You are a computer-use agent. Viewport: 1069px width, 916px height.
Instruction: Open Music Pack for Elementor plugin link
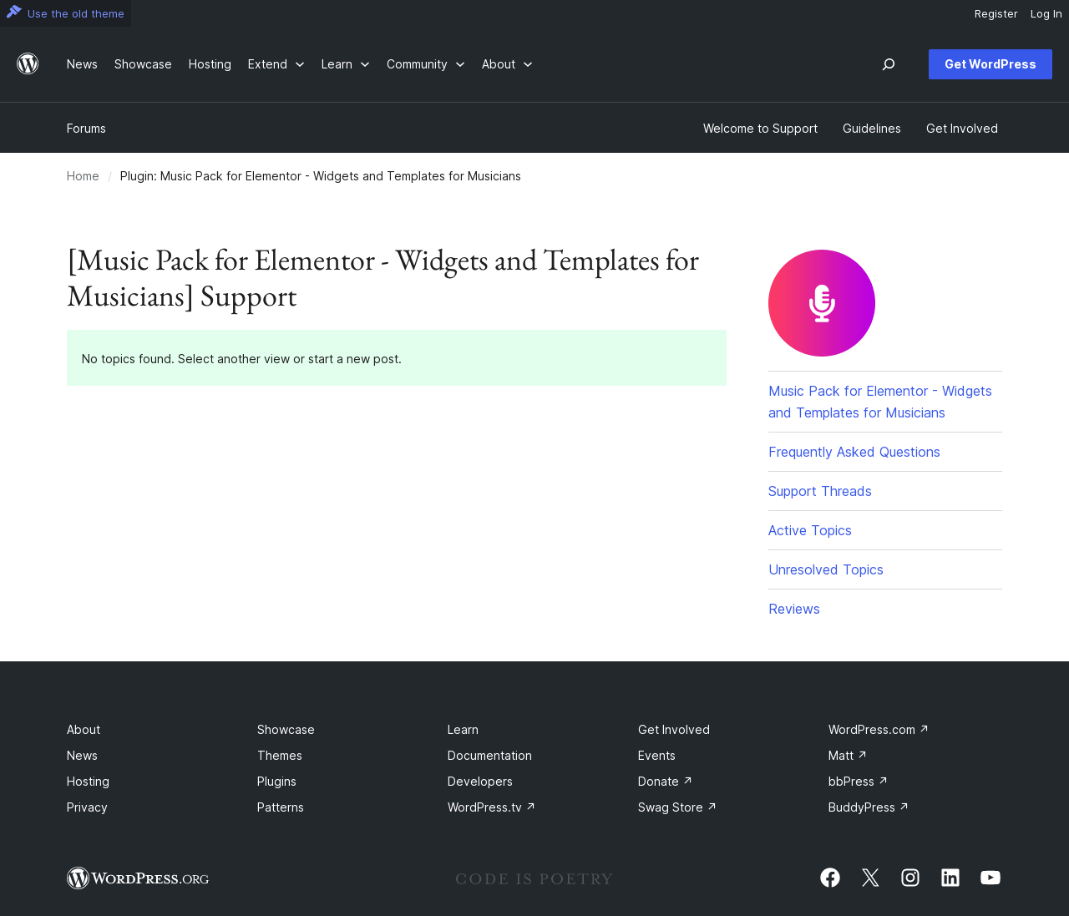click(x=880, y=402)
